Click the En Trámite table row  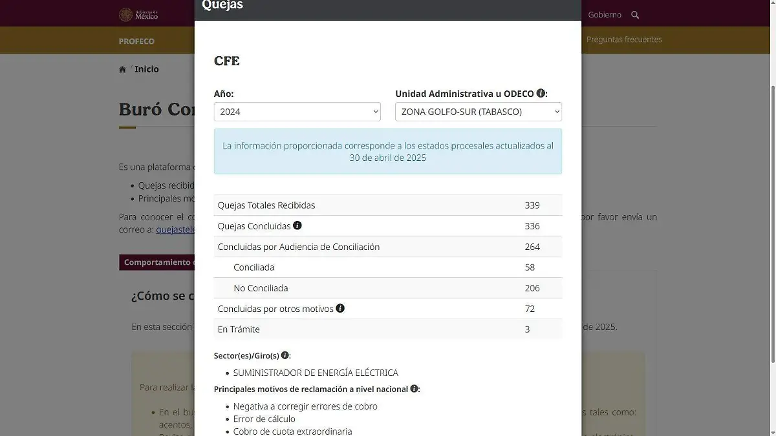[387, 329]
